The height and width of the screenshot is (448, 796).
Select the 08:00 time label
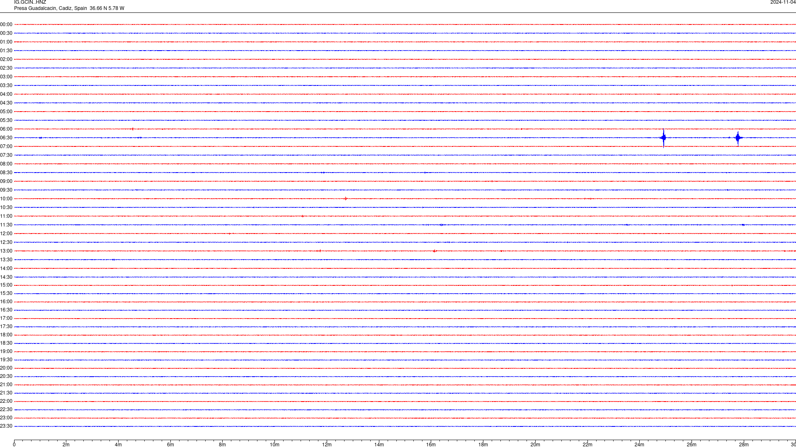tap(6, 164)
